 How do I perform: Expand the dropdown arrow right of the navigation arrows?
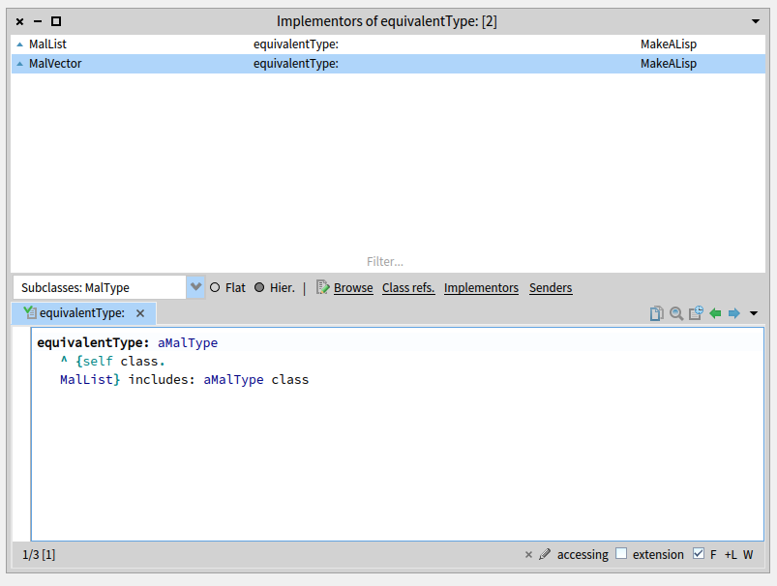point(754,313)
